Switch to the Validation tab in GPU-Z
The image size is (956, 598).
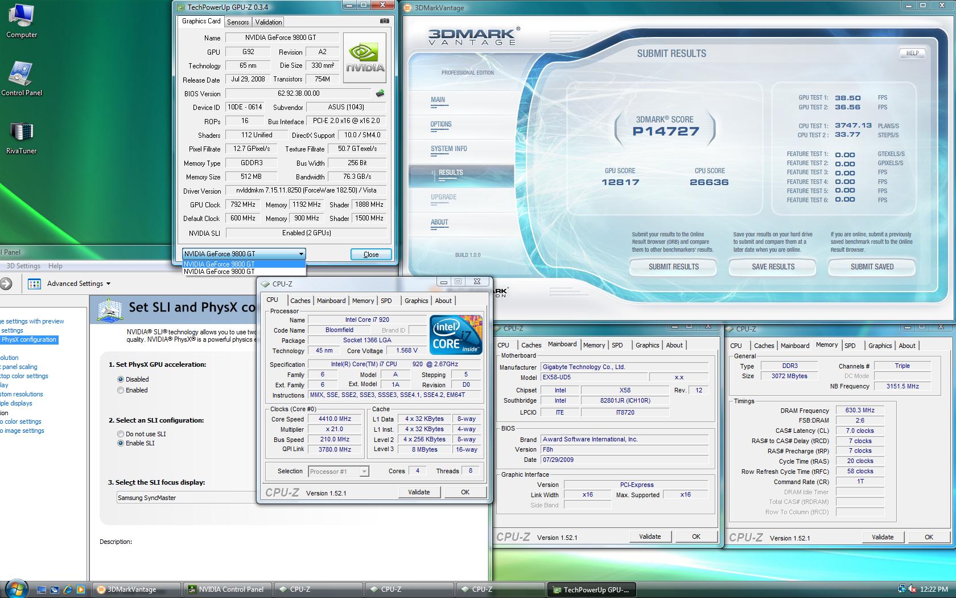[268, 22]
